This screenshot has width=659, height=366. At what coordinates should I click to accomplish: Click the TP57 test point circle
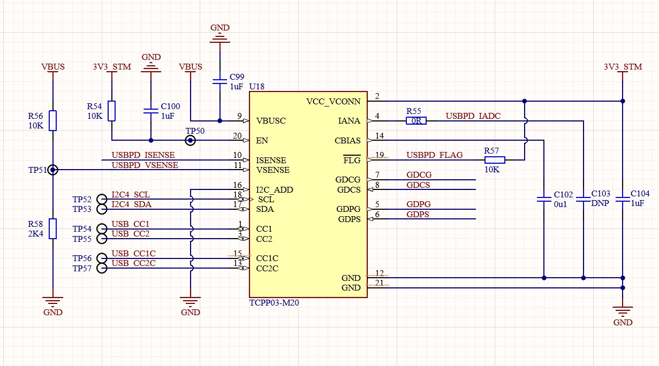coord(102,268)
